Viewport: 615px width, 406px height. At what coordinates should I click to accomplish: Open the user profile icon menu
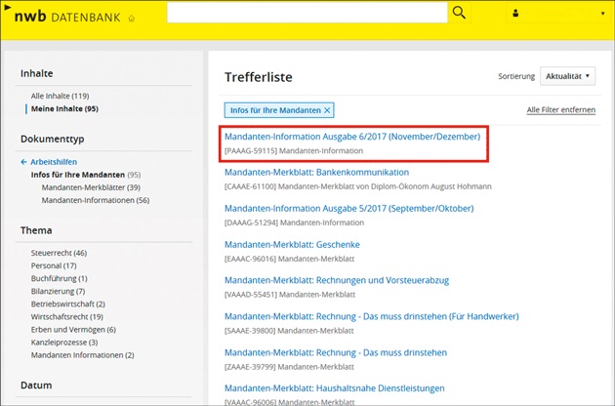(x=516, y=15)
